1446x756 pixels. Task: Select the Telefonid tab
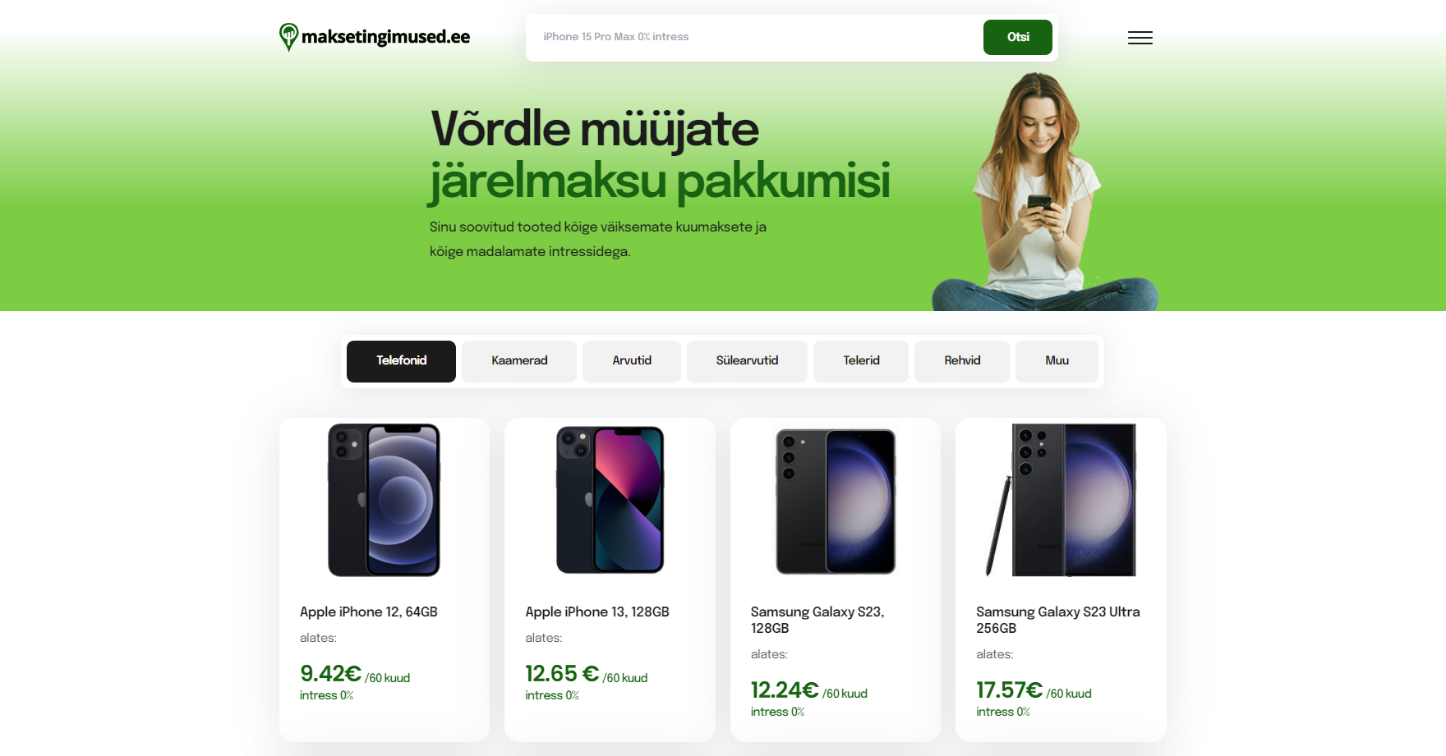point(401,361)
